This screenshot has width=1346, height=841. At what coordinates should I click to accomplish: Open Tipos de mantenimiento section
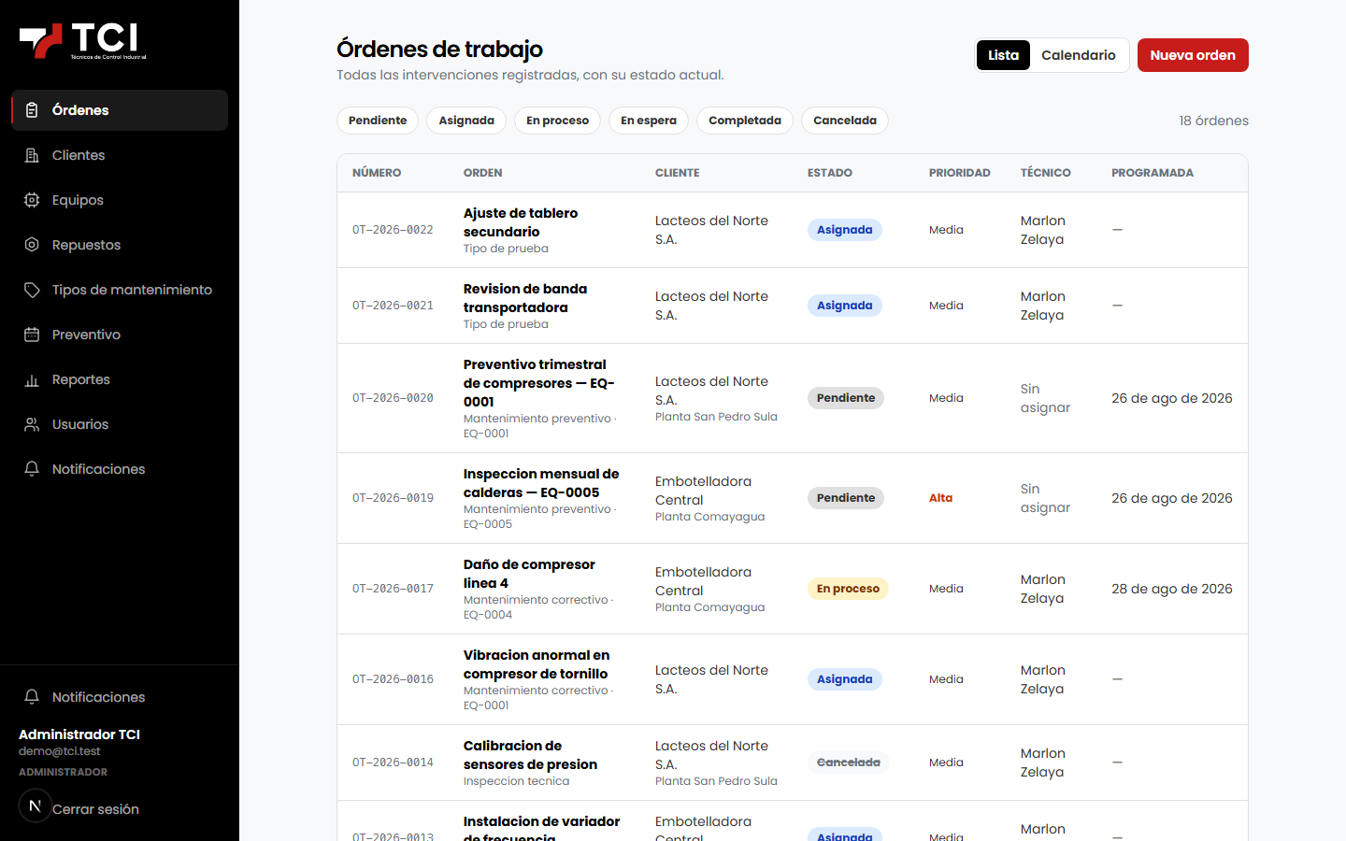coord(120,290)
